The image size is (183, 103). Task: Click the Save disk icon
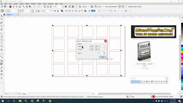(x=10, y=7)
